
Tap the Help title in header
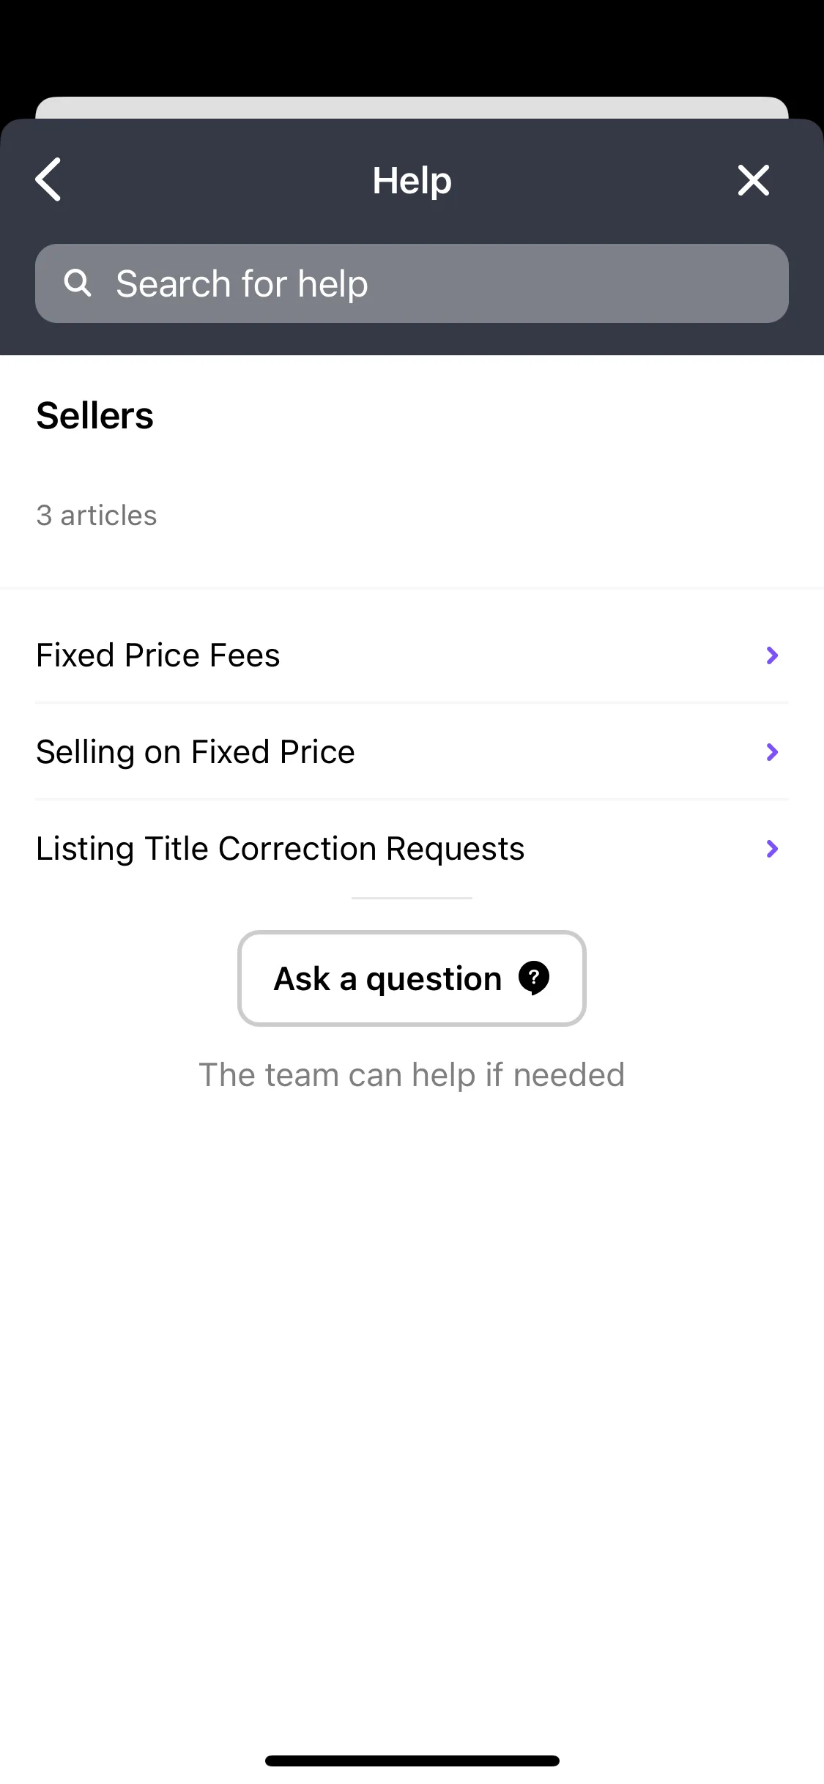(x=412, y=180)
